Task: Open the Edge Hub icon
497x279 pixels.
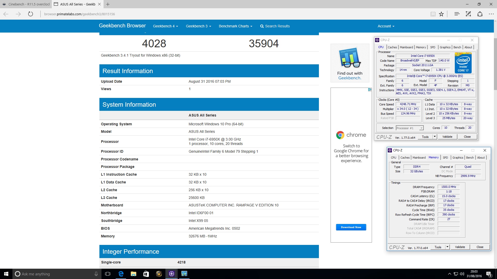Action: [457, 14]
